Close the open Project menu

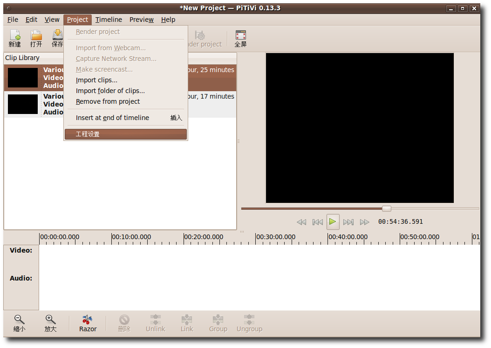(x=77, y=20)
